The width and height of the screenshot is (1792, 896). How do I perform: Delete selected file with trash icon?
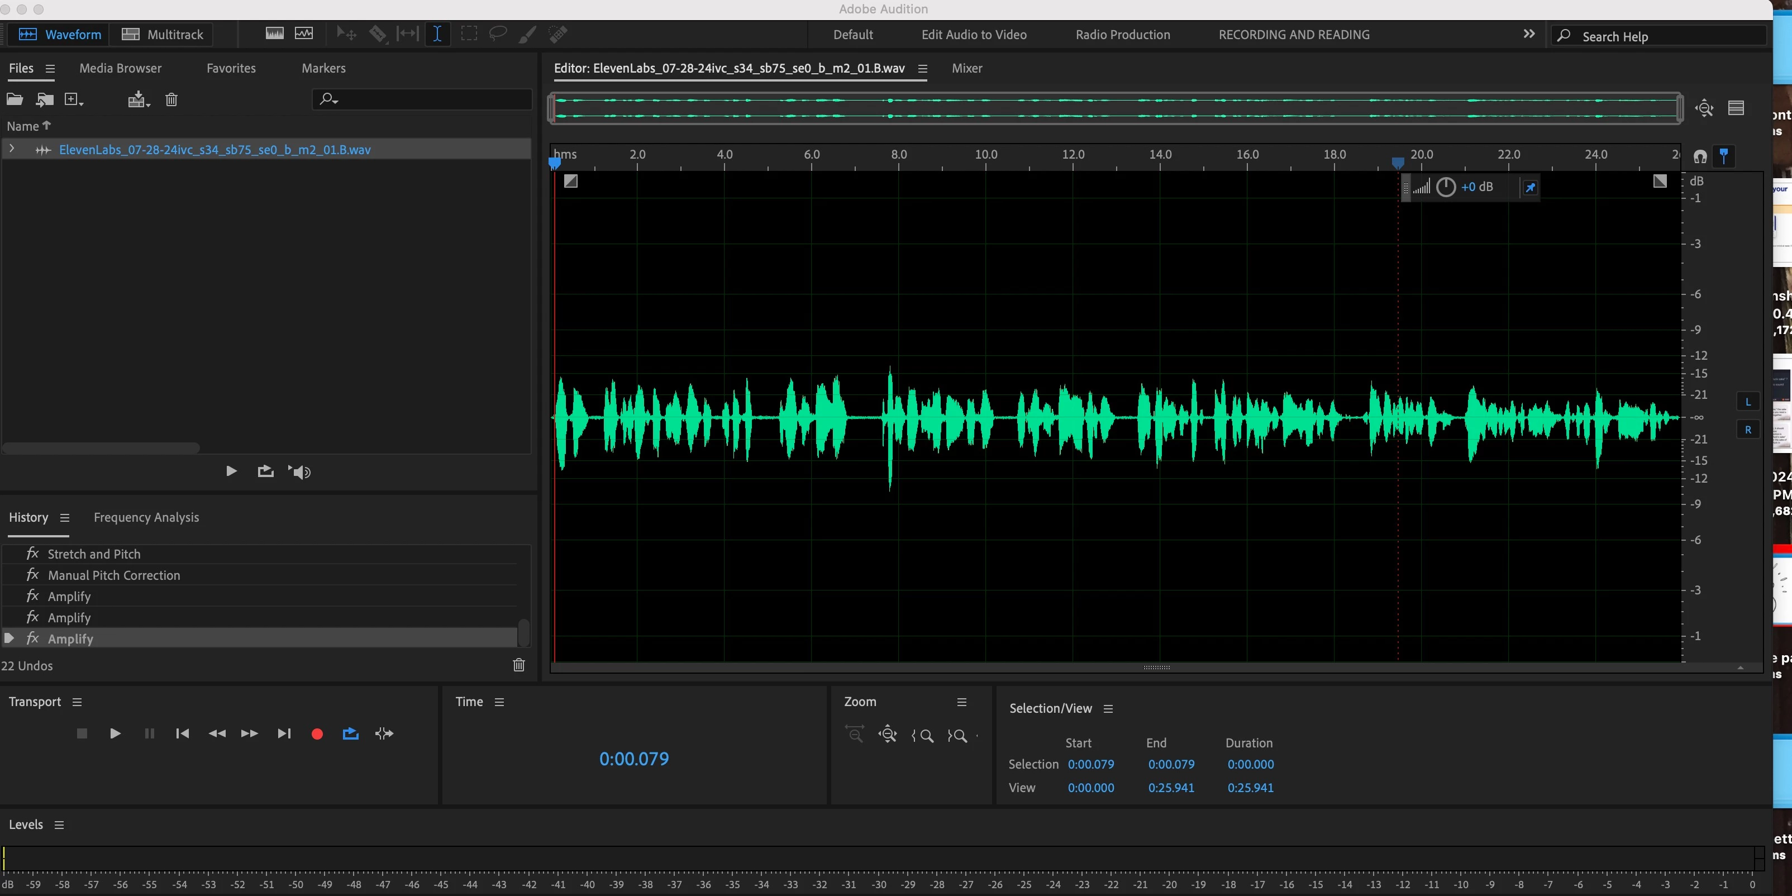pyautogui.click(x=171, y=99)
